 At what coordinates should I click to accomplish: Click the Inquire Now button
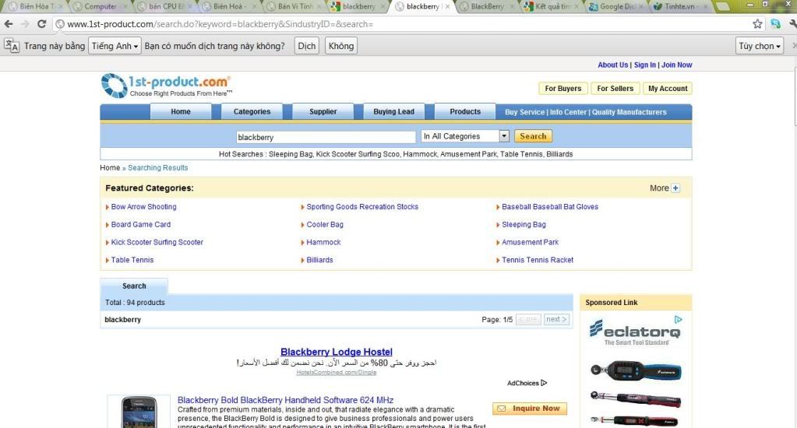[x=530, y=409]
